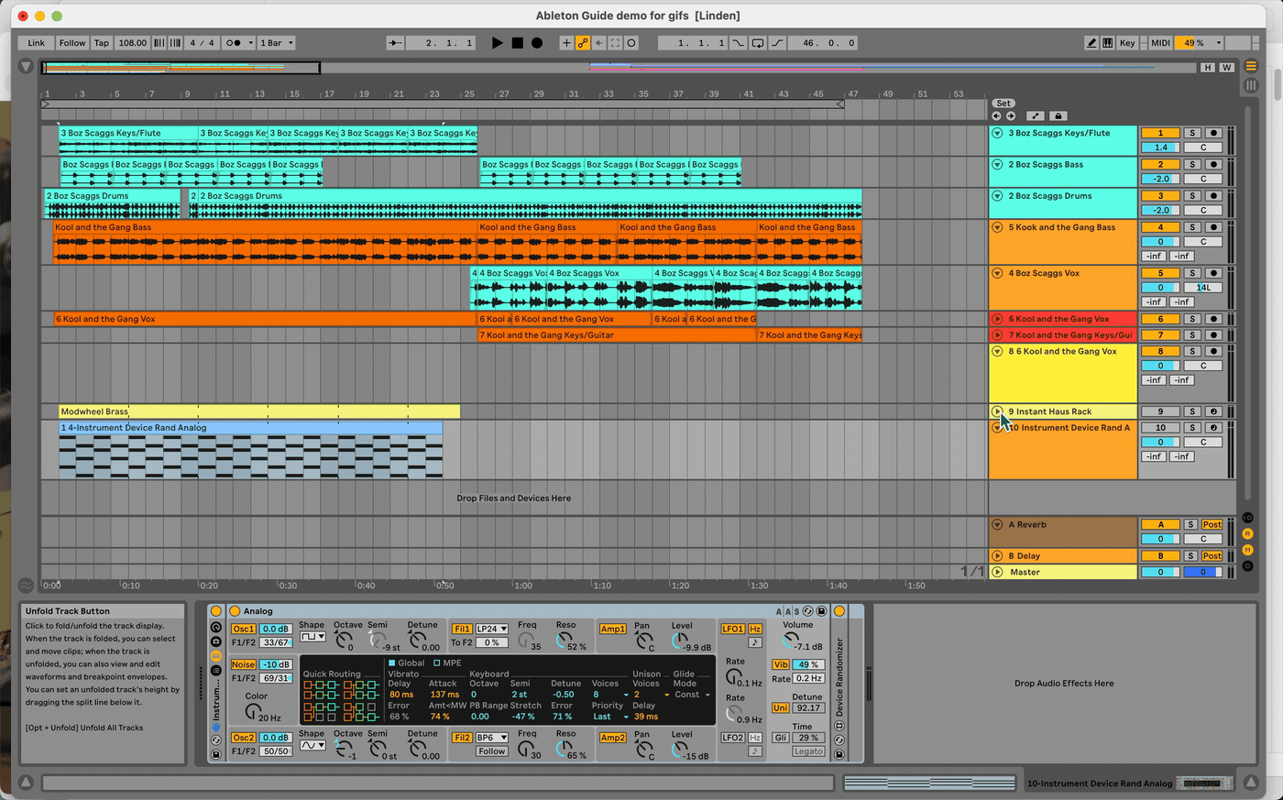This screenshot has width=1283, height=800.
Task: Toggle the Key map mode switch
Action: click(1127, 43)
